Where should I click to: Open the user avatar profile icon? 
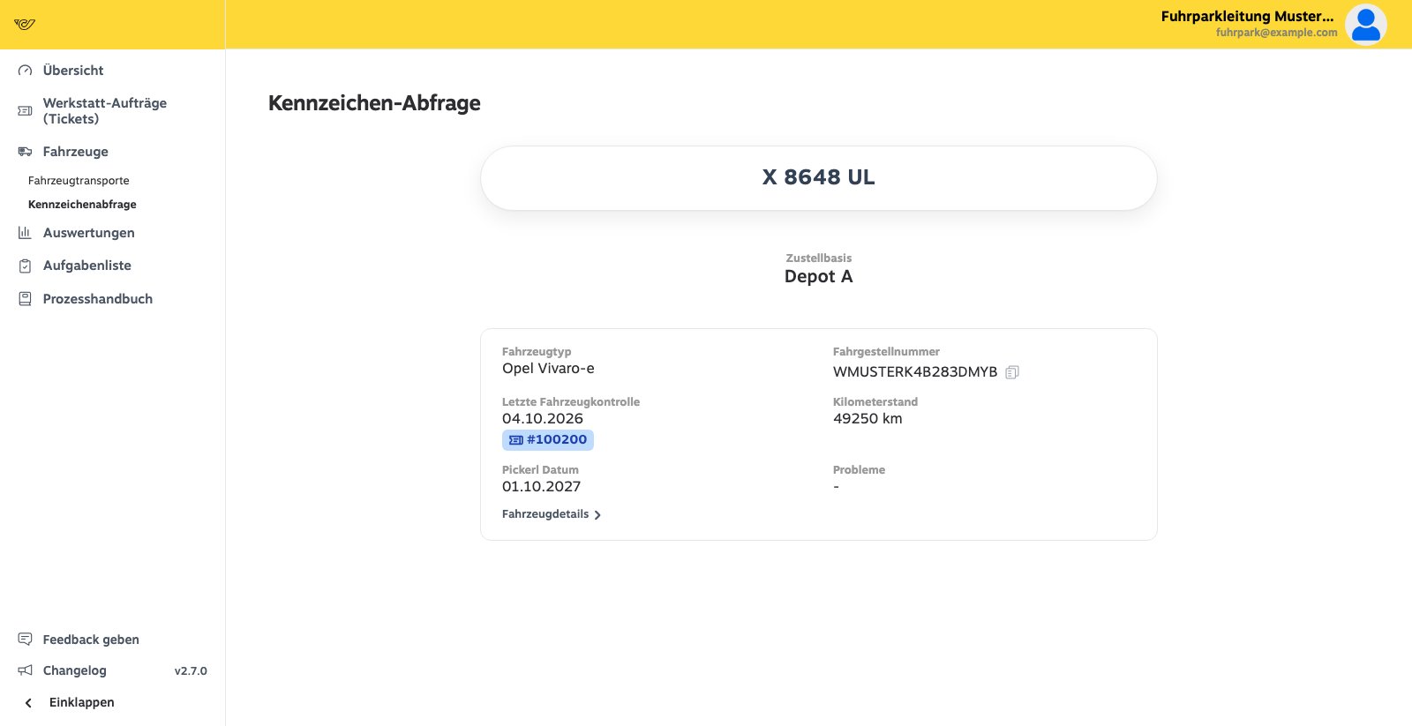click(x=1366, y=25)
